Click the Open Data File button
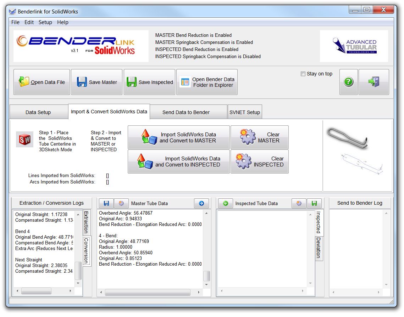 pyautogui.click(x=42, y=82)
